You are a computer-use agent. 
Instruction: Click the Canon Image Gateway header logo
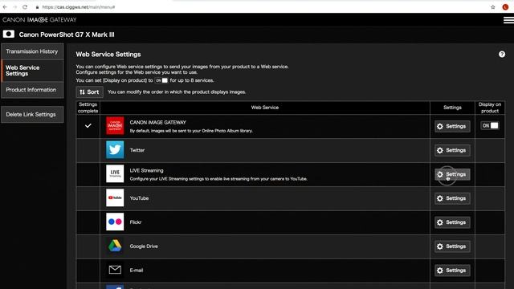pos(39,19)
